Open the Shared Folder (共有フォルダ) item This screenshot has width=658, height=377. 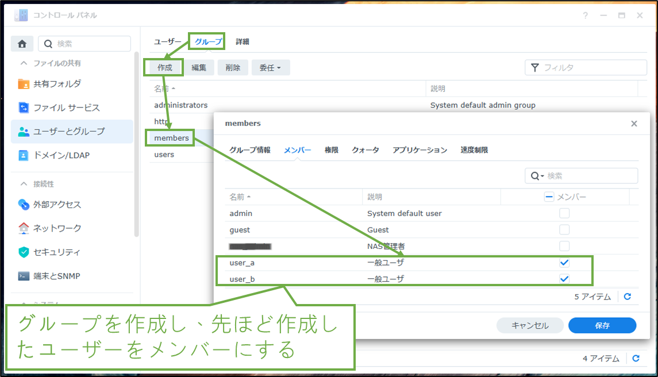tap(72, 84)
